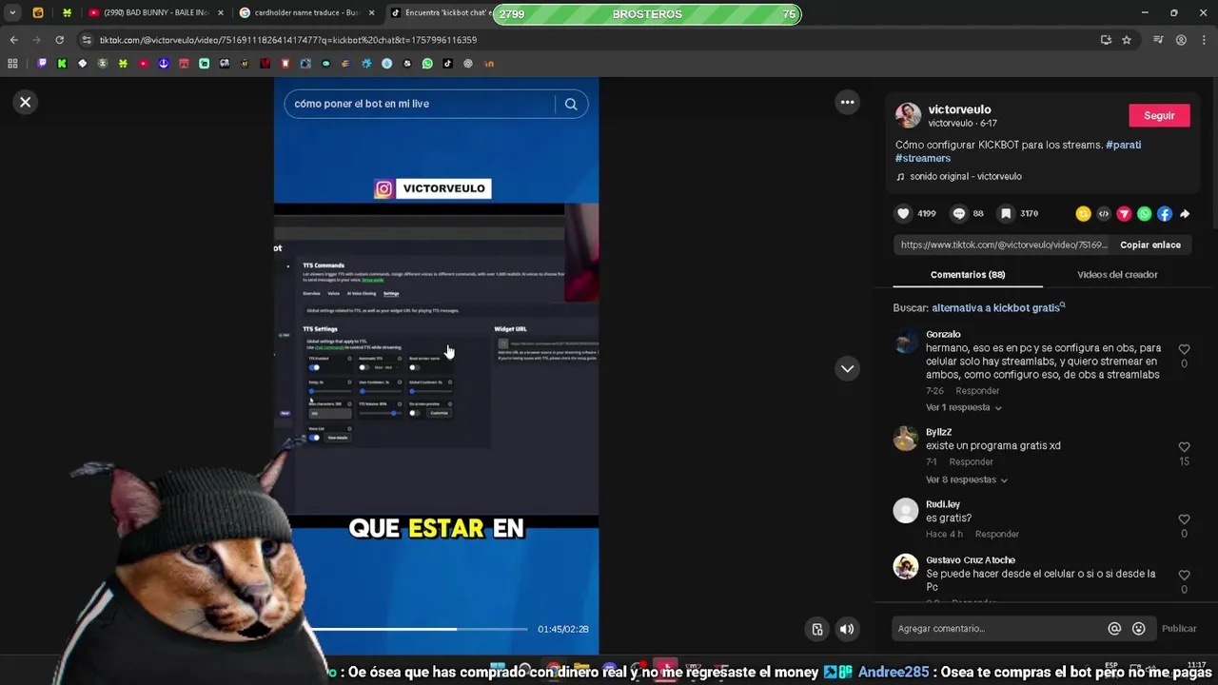Toggle the mini player icon
The height and width of the screenshot is (685, 1218).
tap(816, 629)
